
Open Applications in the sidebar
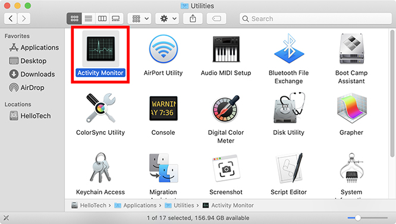(34, 48)
